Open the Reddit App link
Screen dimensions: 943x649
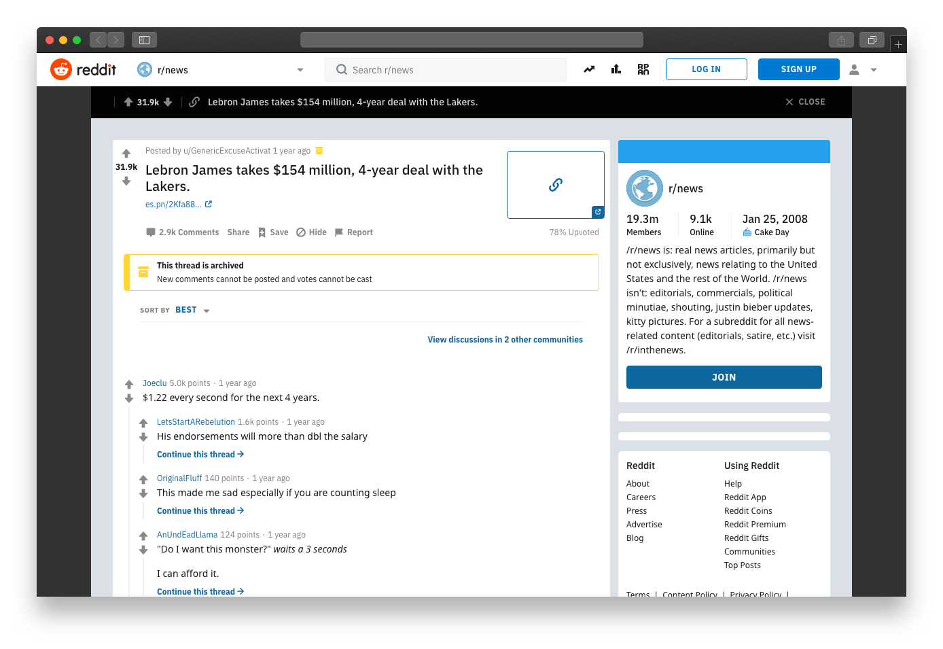point(745,497)
